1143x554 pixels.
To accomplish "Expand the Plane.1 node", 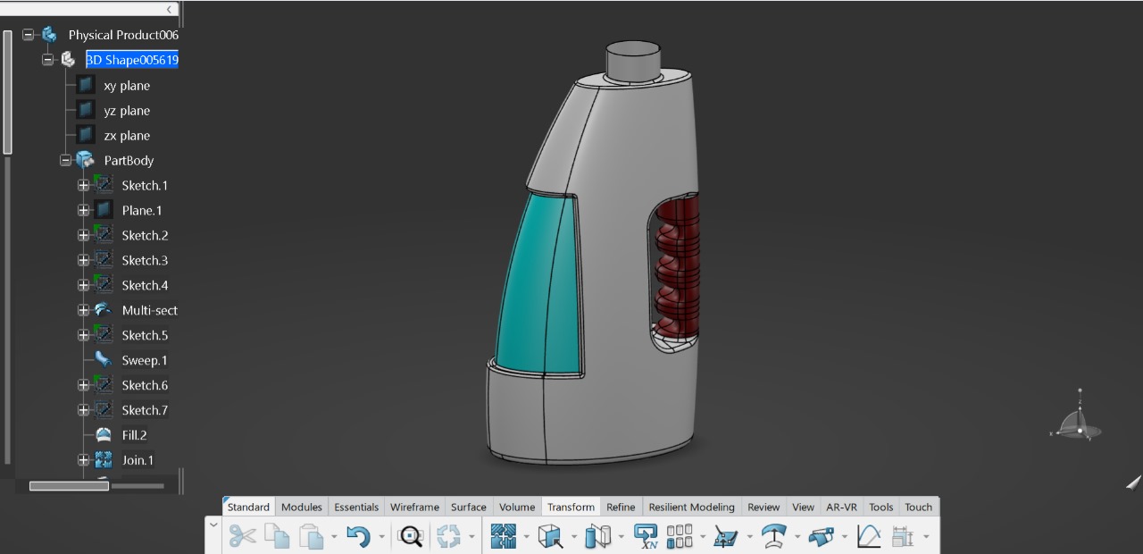I will click(83, 210).
